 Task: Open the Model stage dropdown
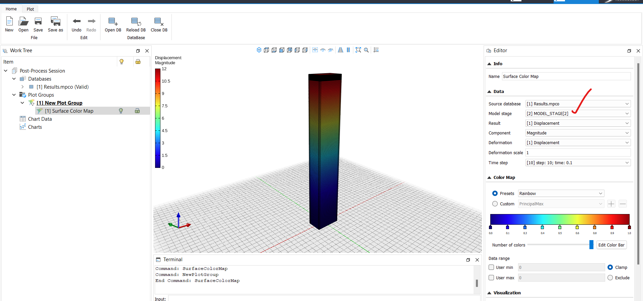click(x=578, y=113)
